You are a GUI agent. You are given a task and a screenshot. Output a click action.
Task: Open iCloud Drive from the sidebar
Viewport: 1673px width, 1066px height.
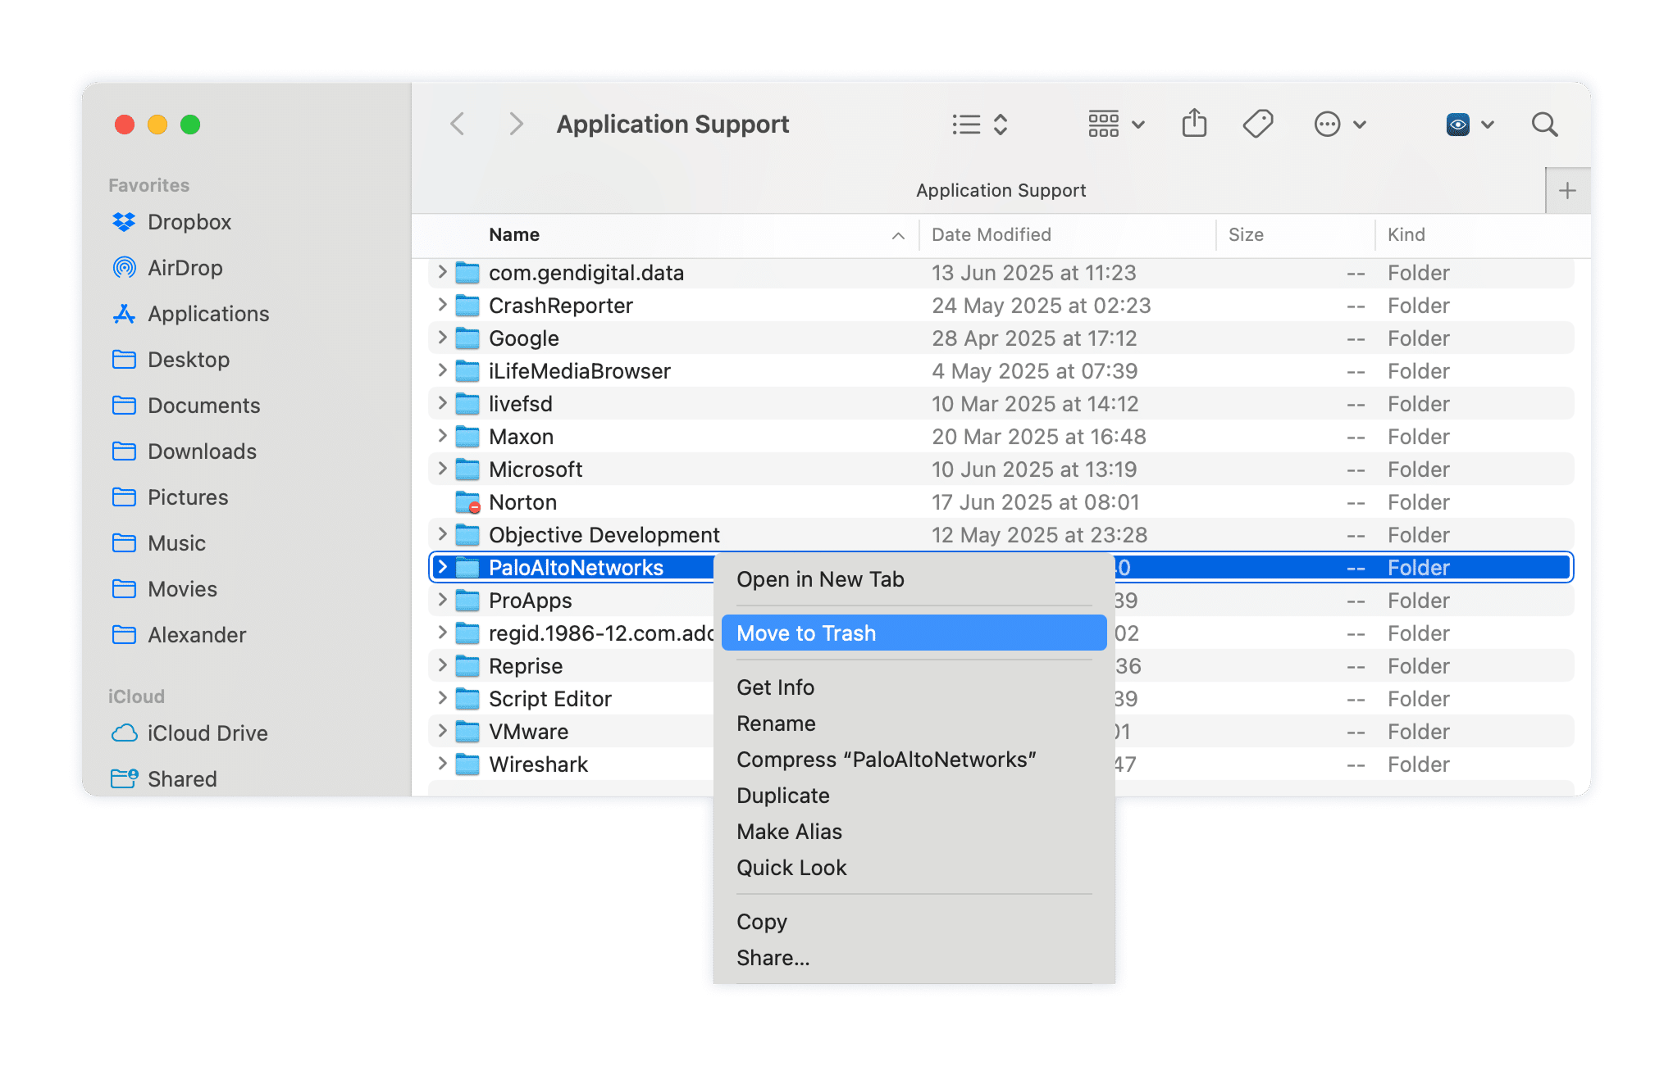pos(208,733)
